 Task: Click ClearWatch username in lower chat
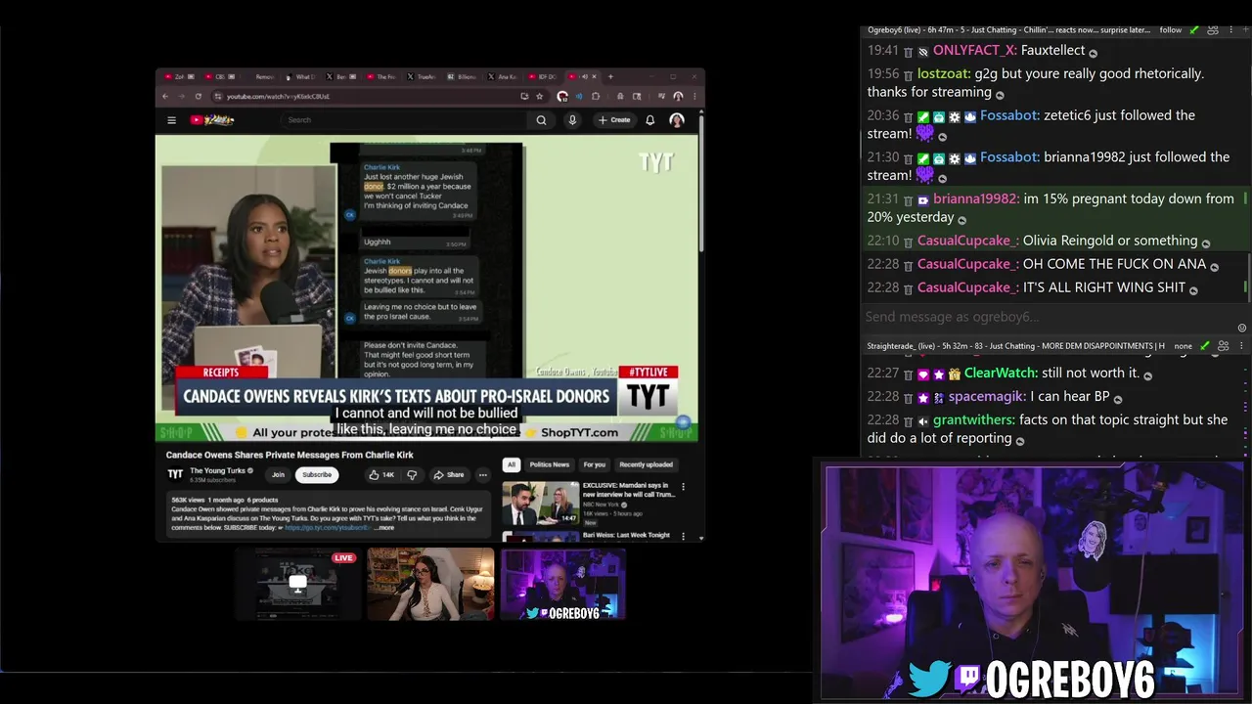click(x=1001, y=373)
